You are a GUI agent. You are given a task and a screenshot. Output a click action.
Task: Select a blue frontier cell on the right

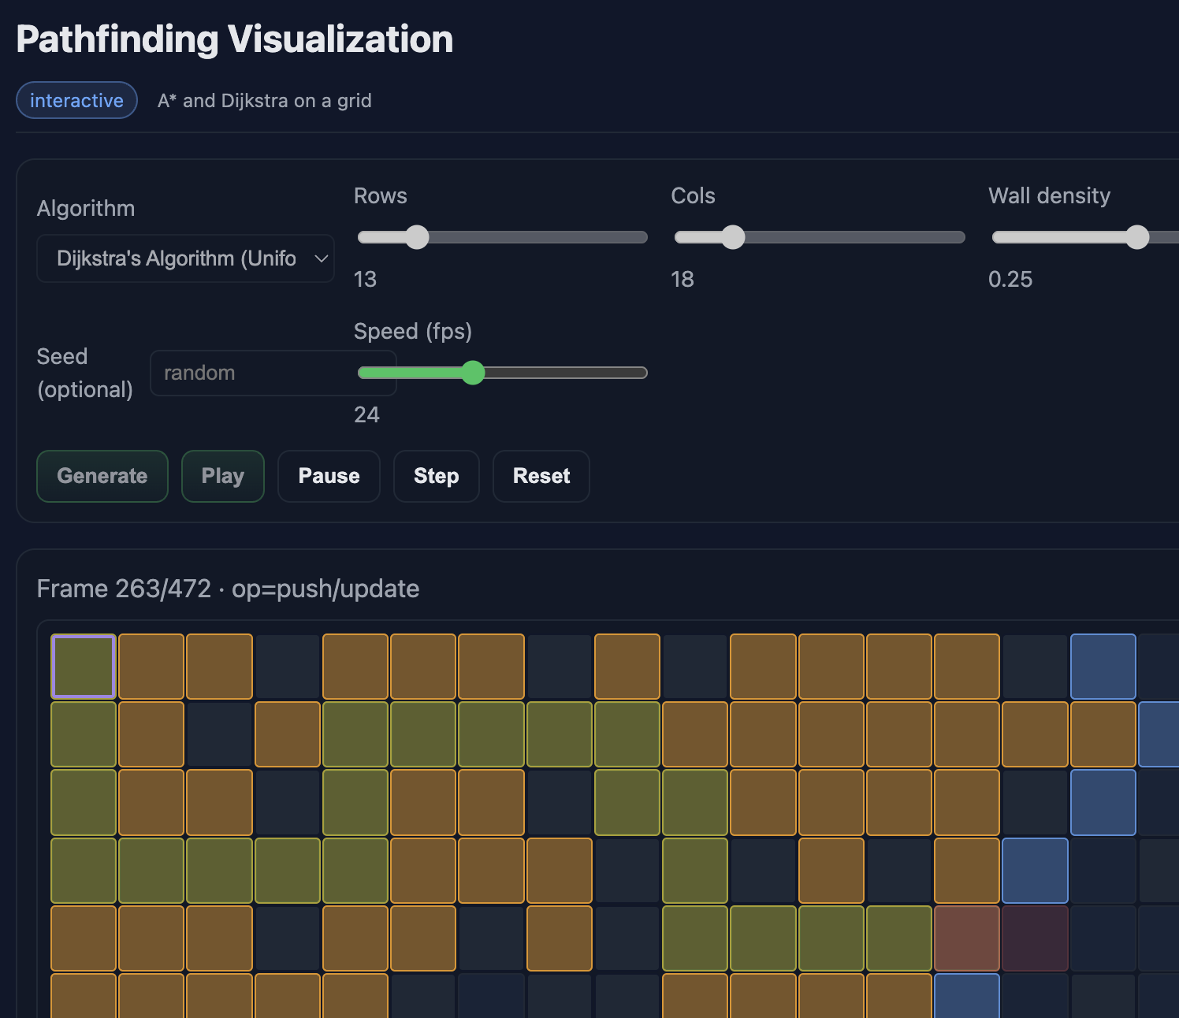click(x=1103, y=666)
